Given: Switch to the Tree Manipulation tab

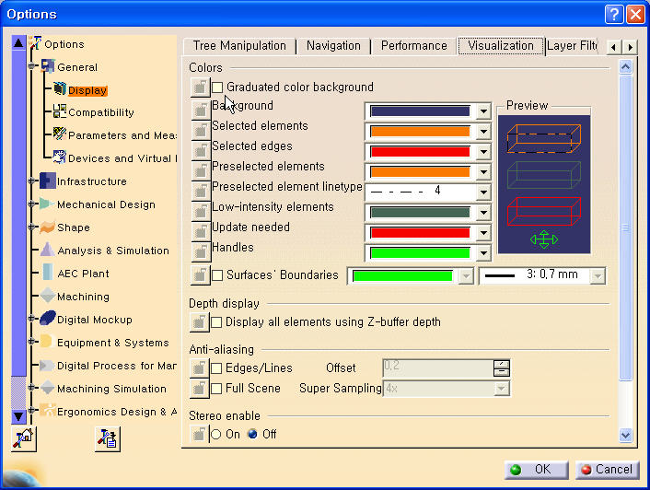Looking at the screenshot, I should [x=239, y=45].
